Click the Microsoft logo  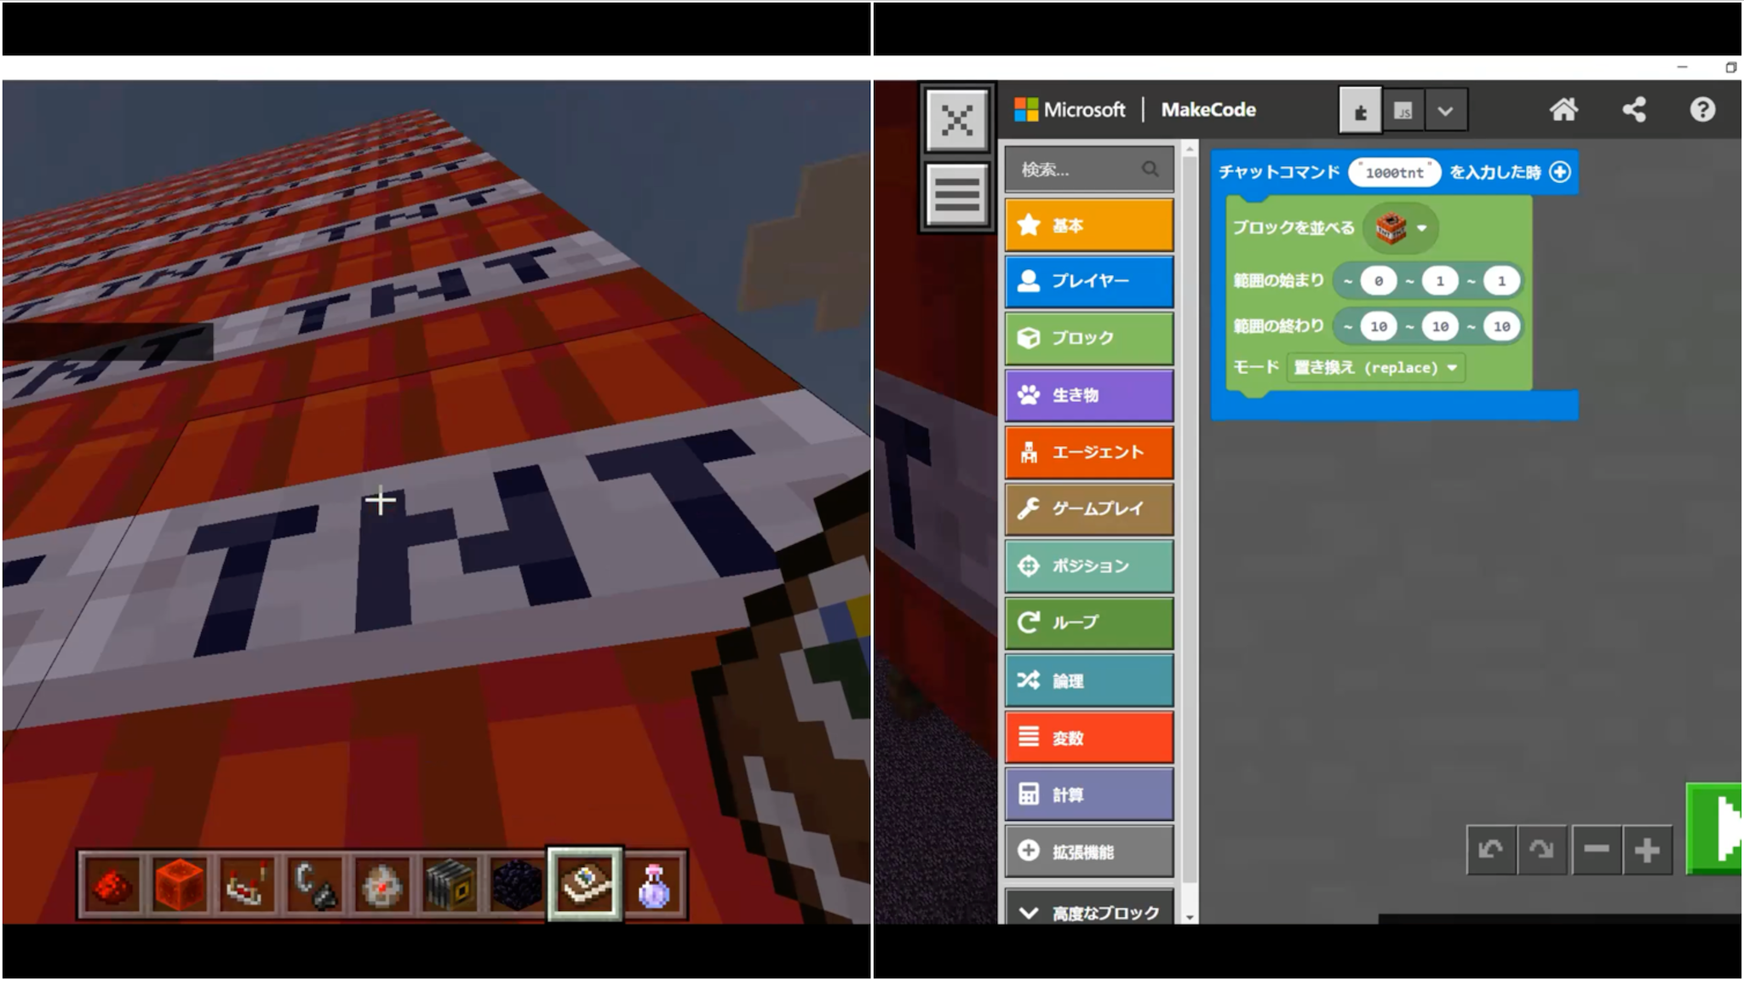pyautogui.click(x=1070, y=110)
